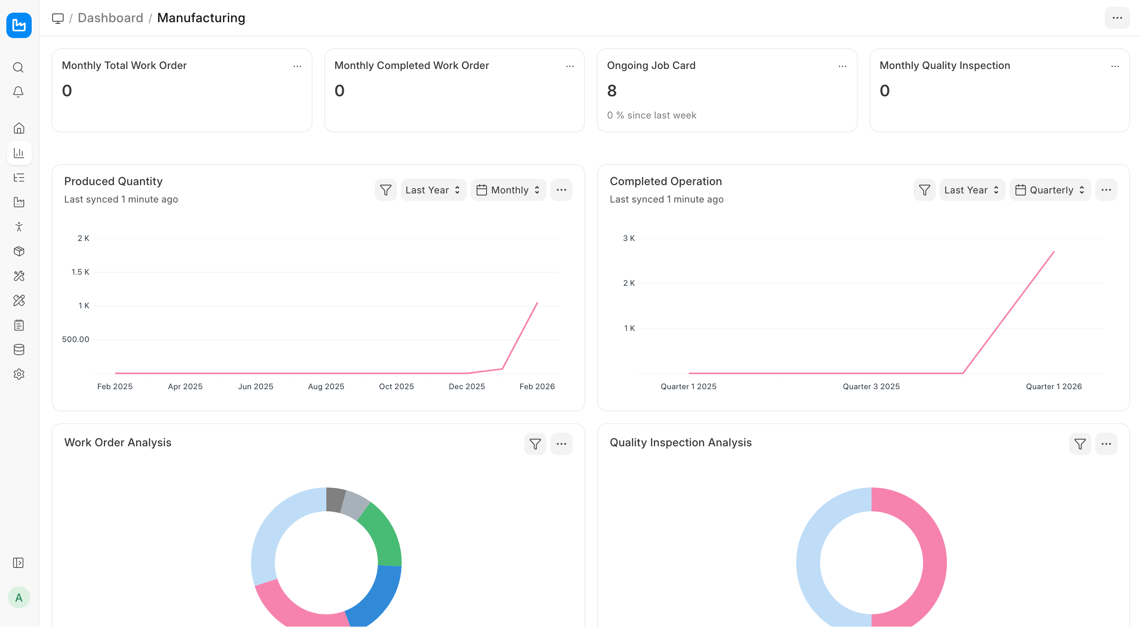Viewport: 1142px width, 627px height.
Task: Open page-level three-dot menu at top right
Action: point(1116,18)
